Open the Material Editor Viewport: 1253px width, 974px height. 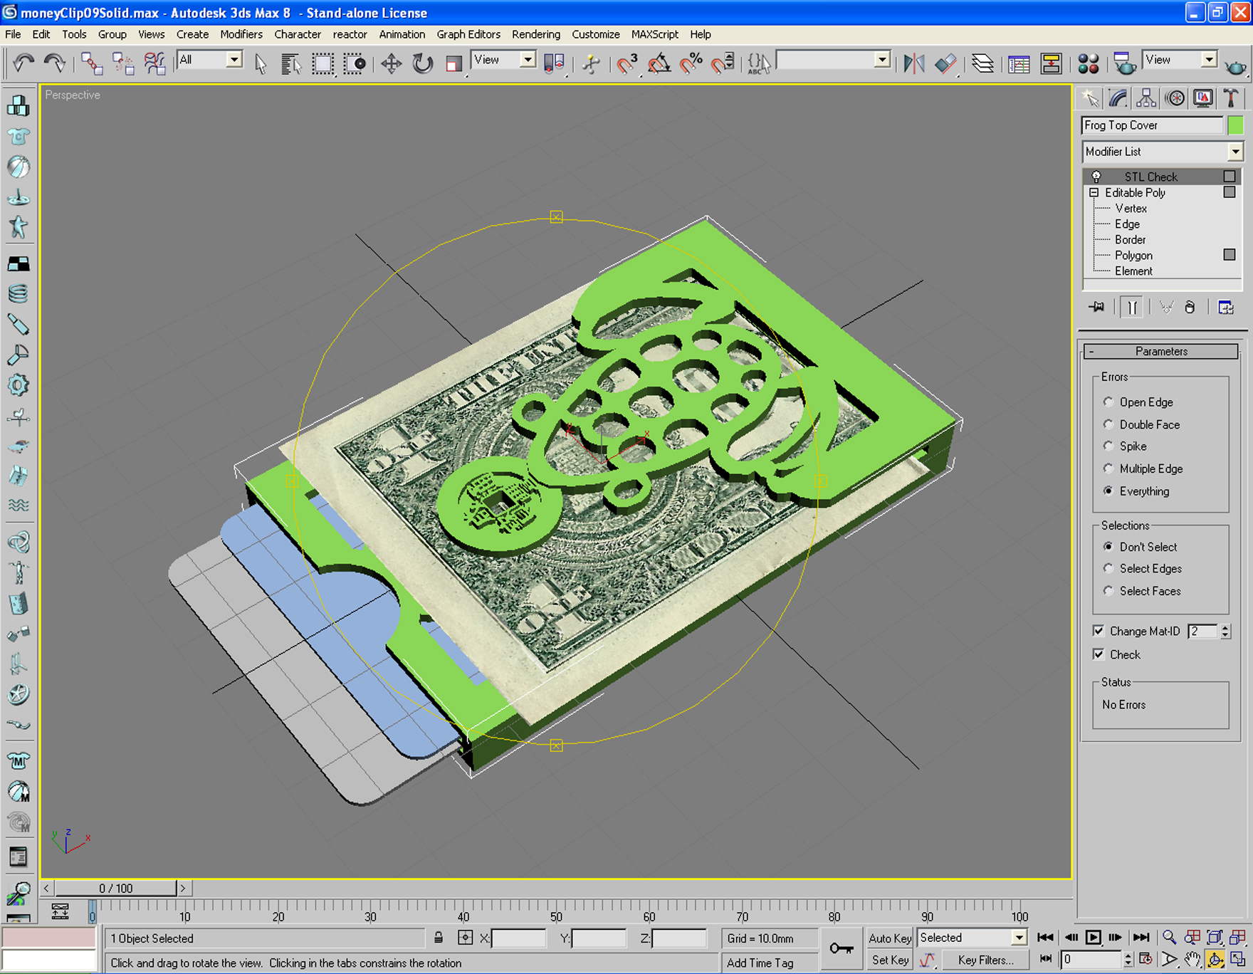[x=1088, y=64]
